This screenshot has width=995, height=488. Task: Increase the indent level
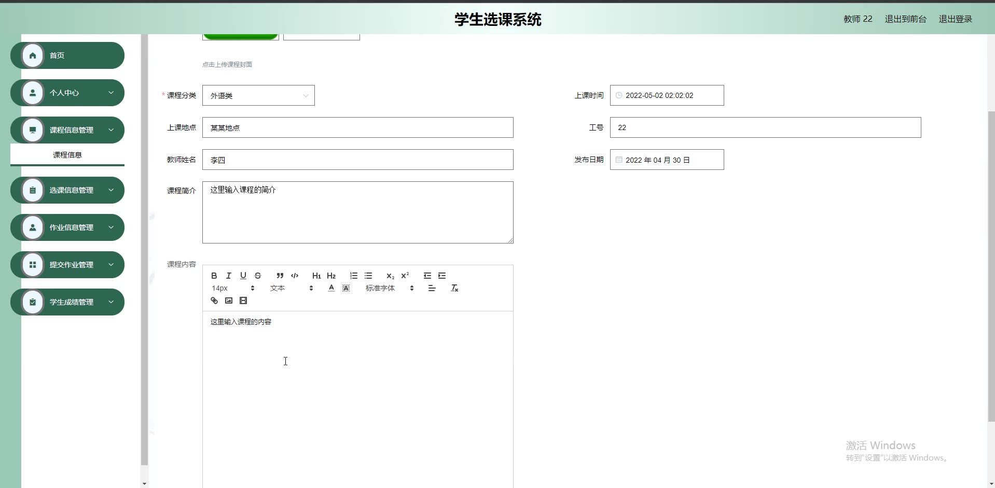pos(442,276)
